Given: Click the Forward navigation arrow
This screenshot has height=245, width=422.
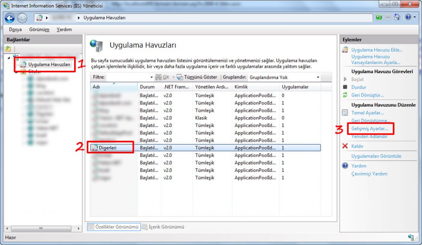Looking at the screenshot, I should point(22,18).
